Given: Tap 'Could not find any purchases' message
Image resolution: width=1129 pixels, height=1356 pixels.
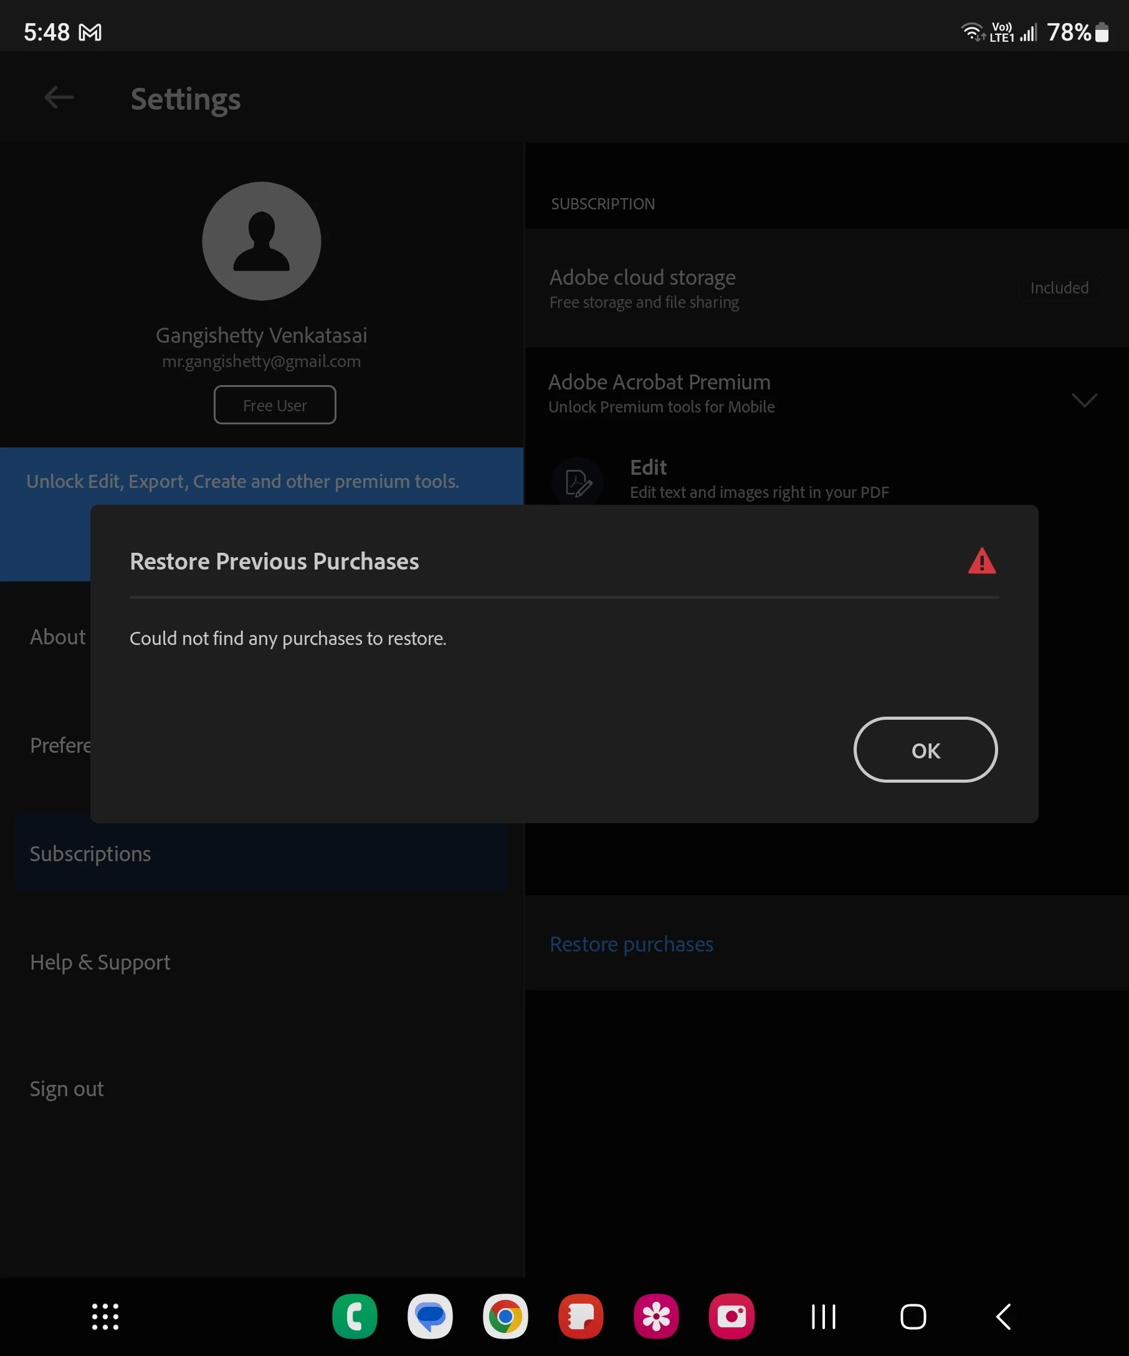Looking at the screenshot, I should 288,639.
